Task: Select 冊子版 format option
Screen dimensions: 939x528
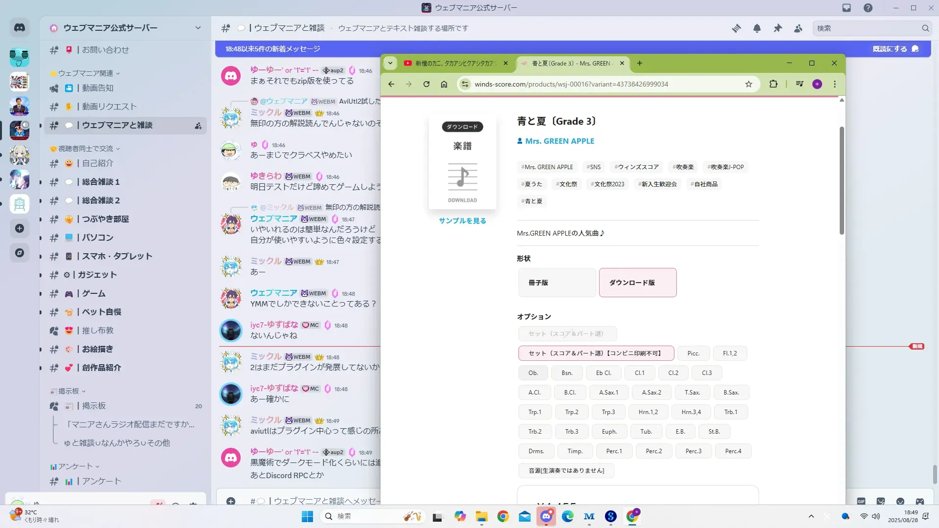Action: point(557,283)
